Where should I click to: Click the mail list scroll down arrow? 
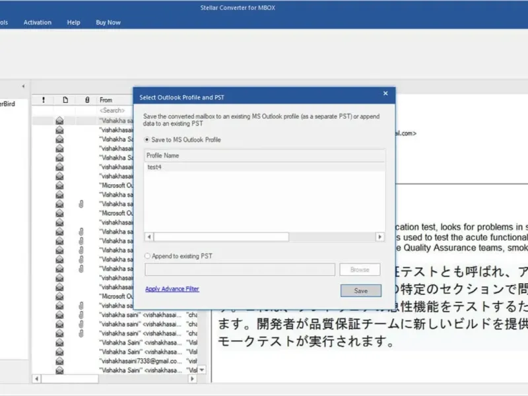[202, 370]
